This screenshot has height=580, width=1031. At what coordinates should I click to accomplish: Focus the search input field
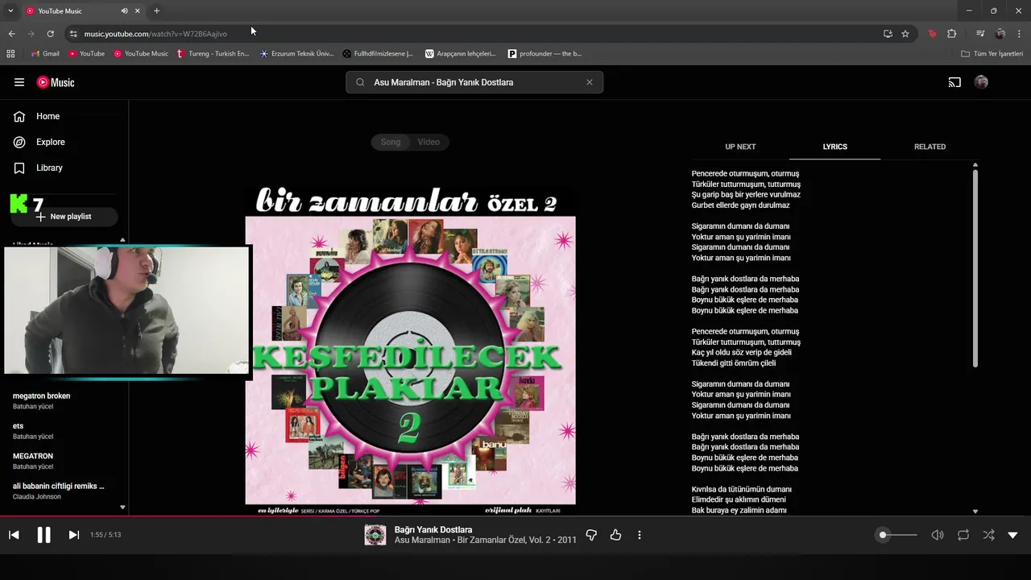tap(475, 82)
